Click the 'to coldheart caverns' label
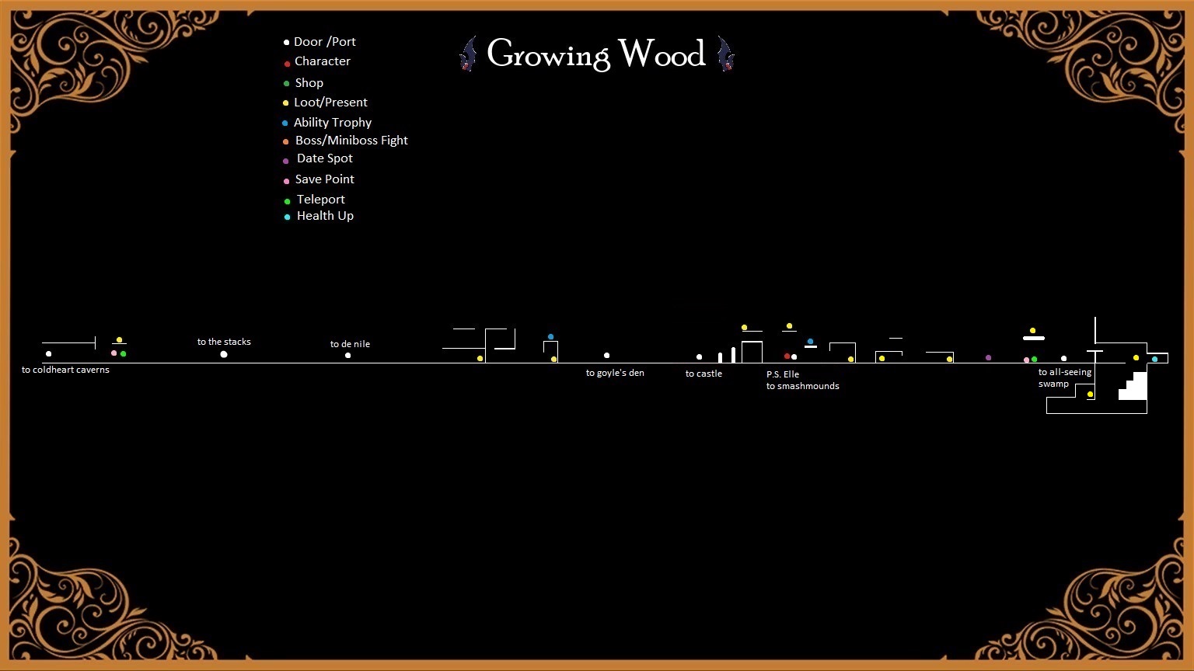 [65, 370]
